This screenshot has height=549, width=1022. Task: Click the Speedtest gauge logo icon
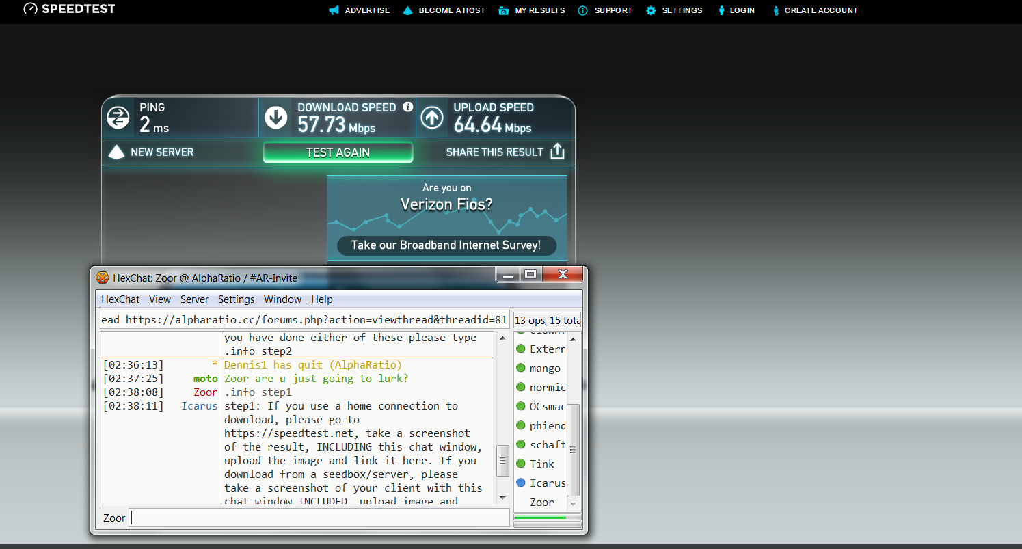point(30,9)
